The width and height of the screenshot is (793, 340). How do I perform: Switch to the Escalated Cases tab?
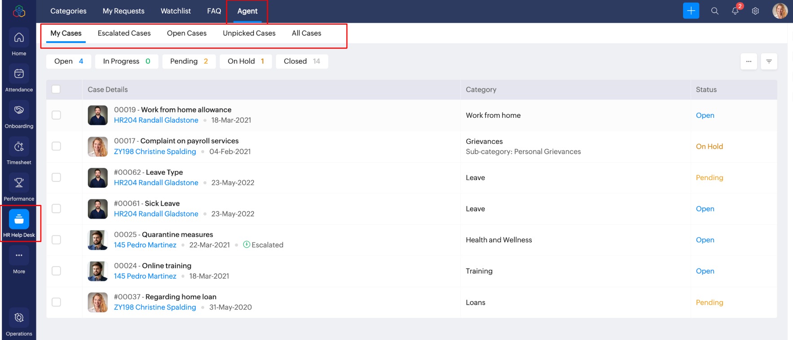(124, 33)
